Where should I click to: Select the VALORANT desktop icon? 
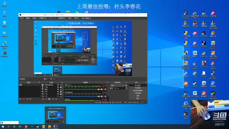[204, 34]
